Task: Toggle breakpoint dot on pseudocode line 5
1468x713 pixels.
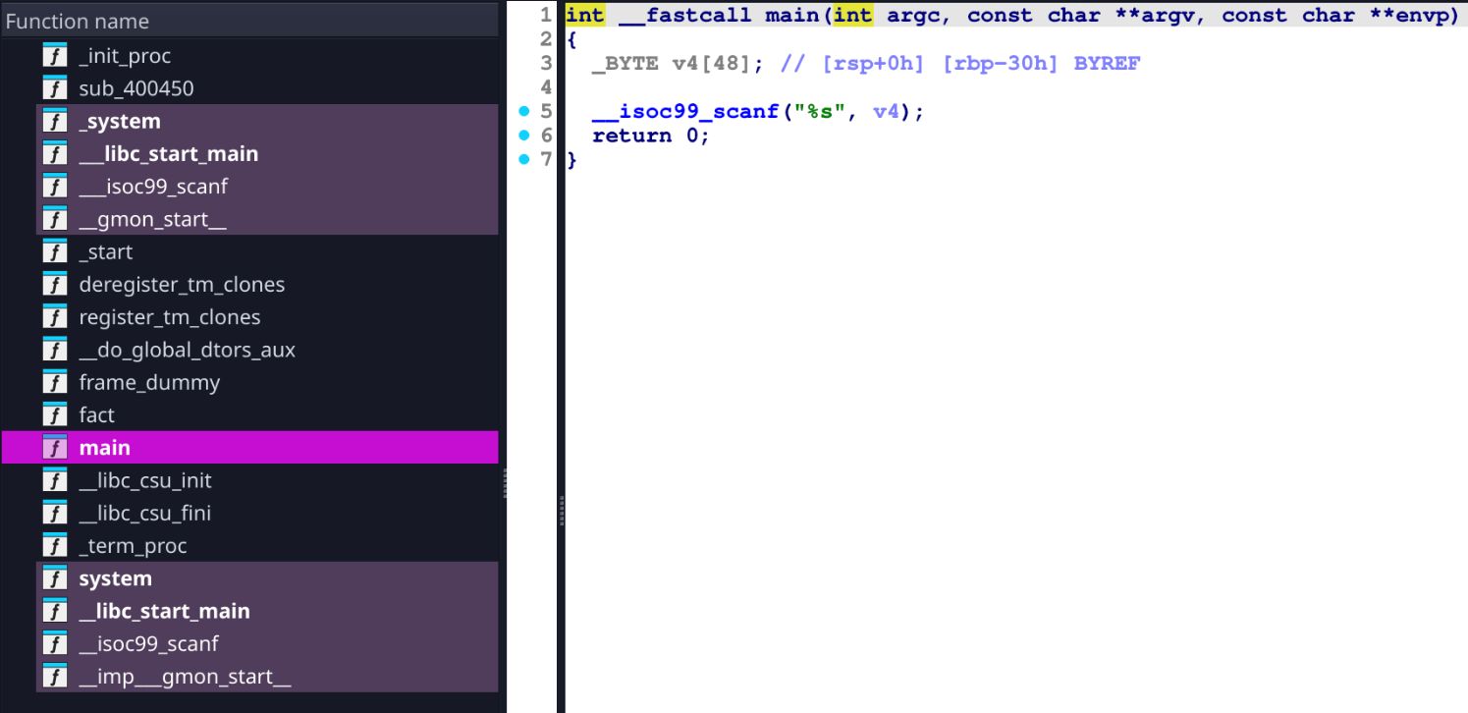Action: click(524, 112)
